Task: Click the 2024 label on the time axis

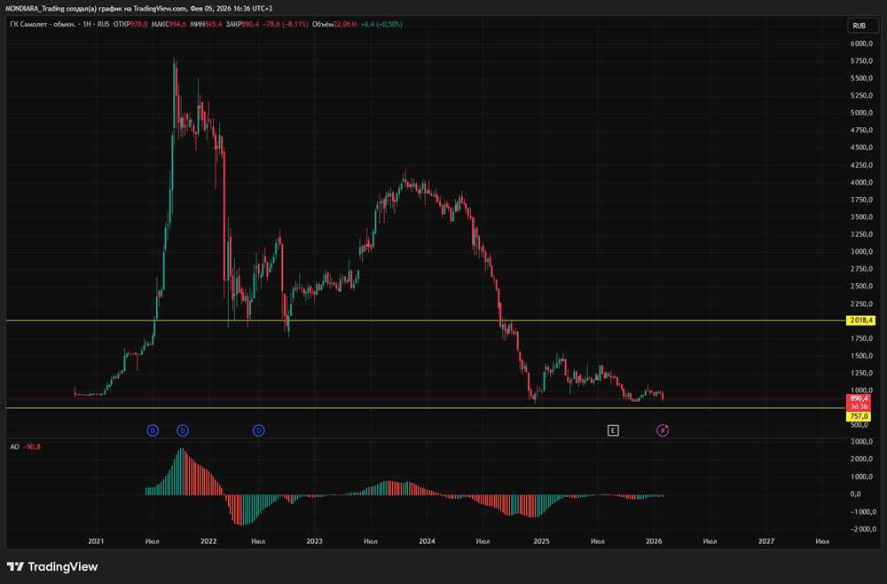Action: pyautogui.click(x=428, y=541)
